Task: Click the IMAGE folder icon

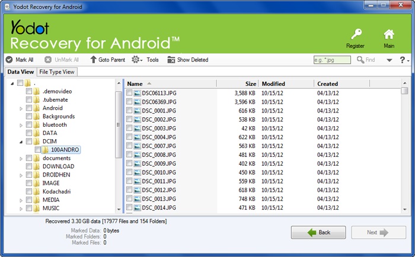Action: click(37, 183)
